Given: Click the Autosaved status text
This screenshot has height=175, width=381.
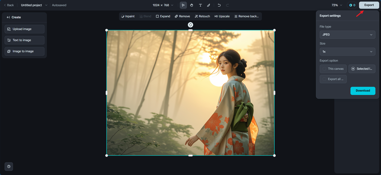Looking at the screenshot, I should 59,5.
